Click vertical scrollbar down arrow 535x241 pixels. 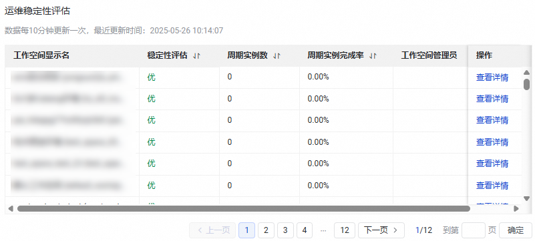tap(526, 198)
